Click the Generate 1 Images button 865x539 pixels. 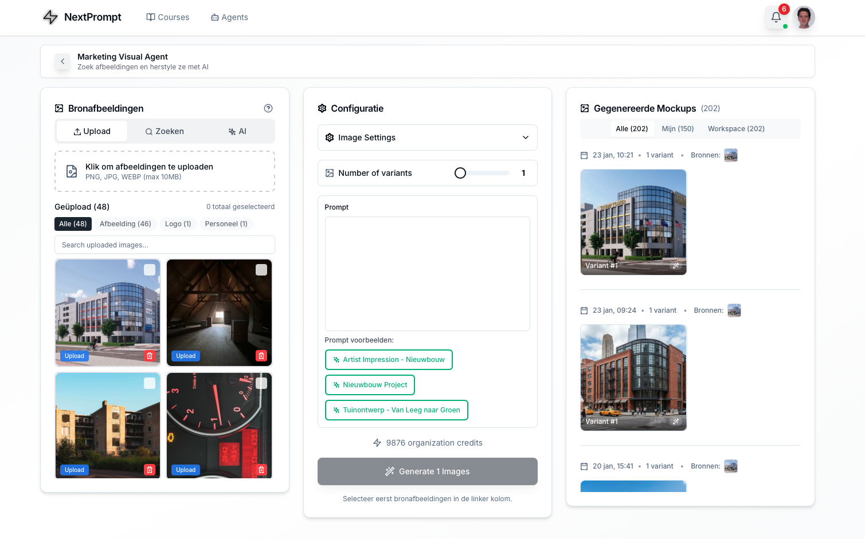(427, 471)
